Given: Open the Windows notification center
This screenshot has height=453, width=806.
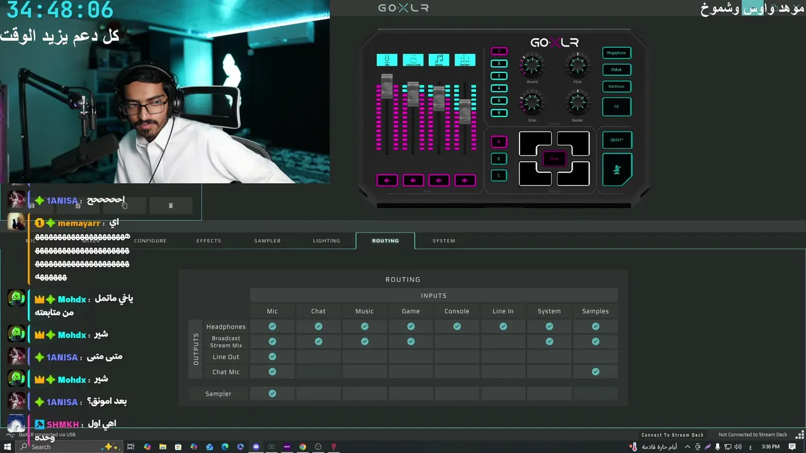Looking at the screenshot, I should (x=792, y=447).
